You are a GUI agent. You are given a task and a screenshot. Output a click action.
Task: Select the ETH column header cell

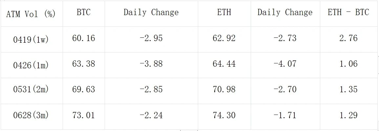coord(224,13)
